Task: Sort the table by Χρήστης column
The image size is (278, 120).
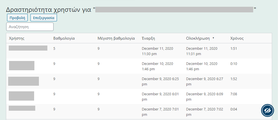Action: [17, 38]
